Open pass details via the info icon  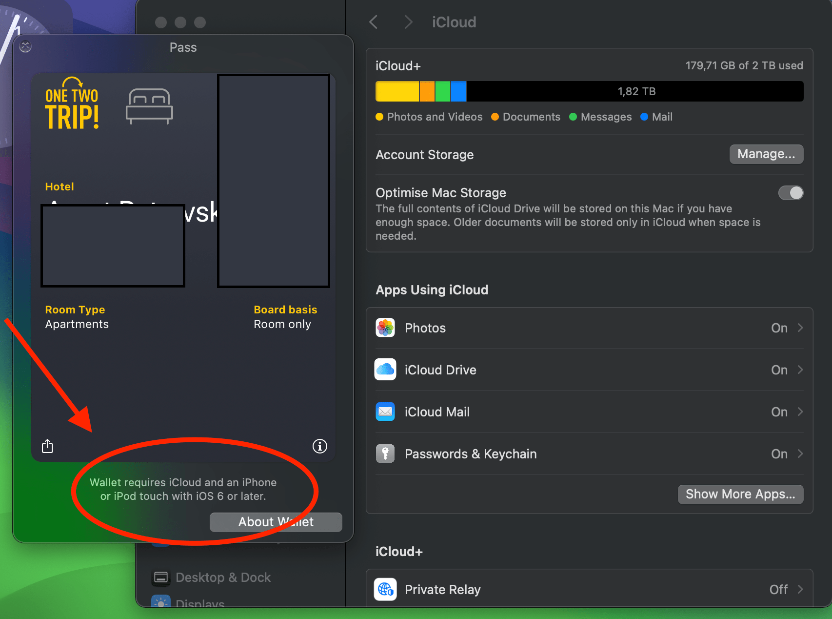pyautogui.click(x=319, y=446)
